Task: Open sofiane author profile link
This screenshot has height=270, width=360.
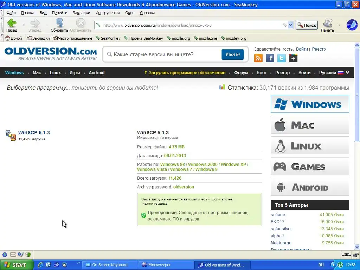Action: coord(278,215)
